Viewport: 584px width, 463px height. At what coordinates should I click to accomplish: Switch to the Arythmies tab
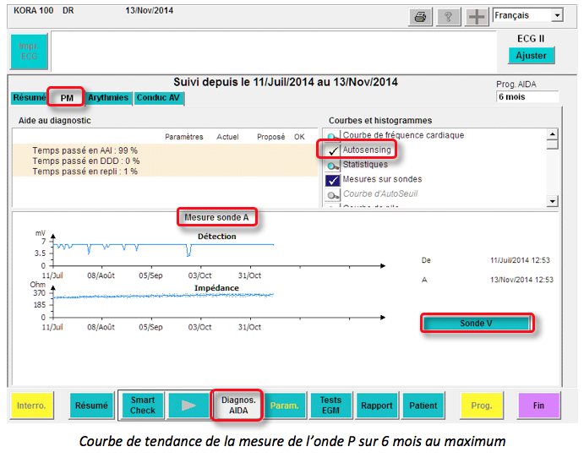tap(108, 98)
